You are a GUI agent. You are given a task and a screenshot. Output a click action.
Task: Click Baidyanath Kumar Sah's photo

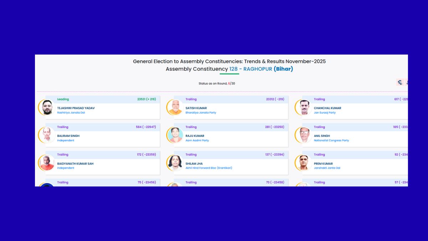point(47,163)
